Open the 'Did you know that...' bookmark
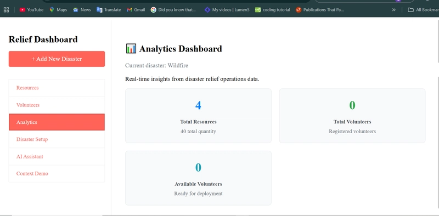 [x=173, y=10]
